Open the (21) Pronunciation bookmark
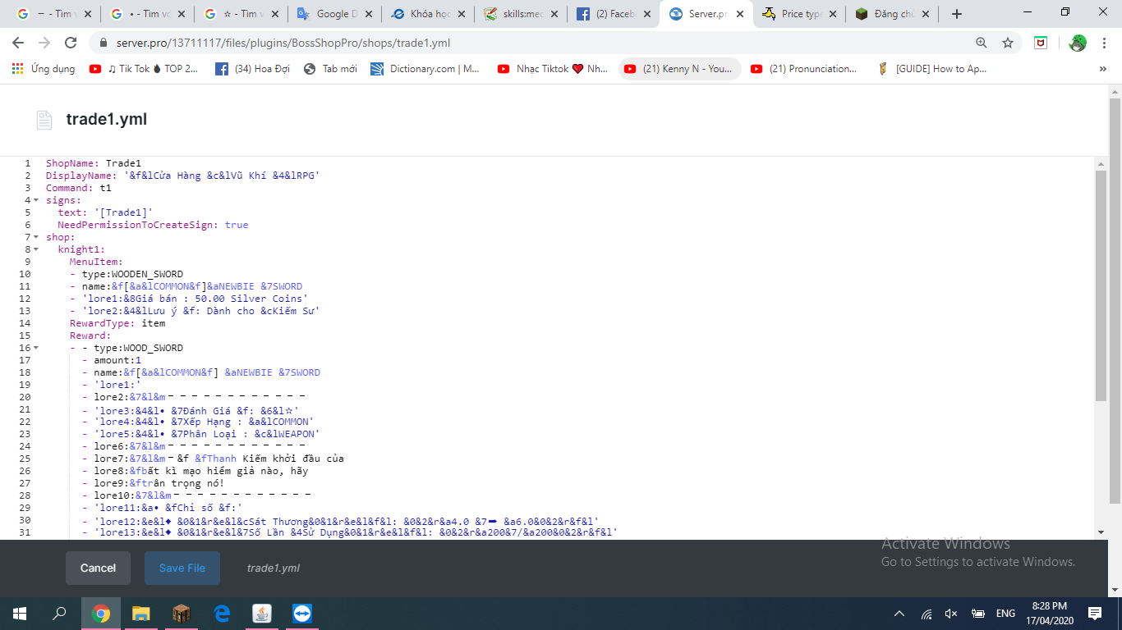Image resolution: width=1122 pixels, height=630 pixels. coord(803,69)
